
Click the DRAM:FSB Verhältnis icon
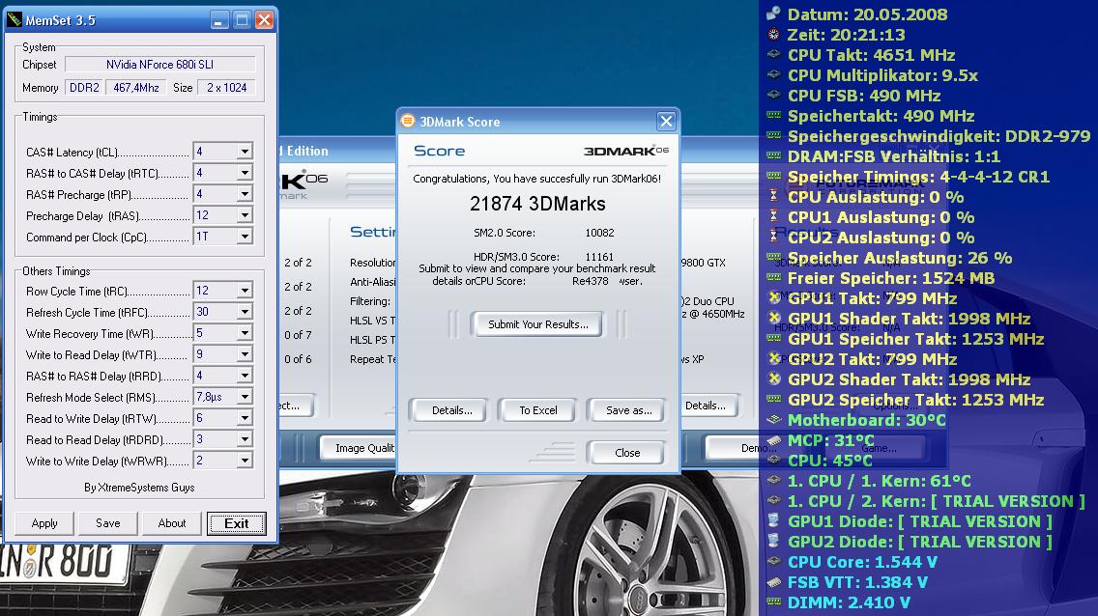tap(773, 155)
